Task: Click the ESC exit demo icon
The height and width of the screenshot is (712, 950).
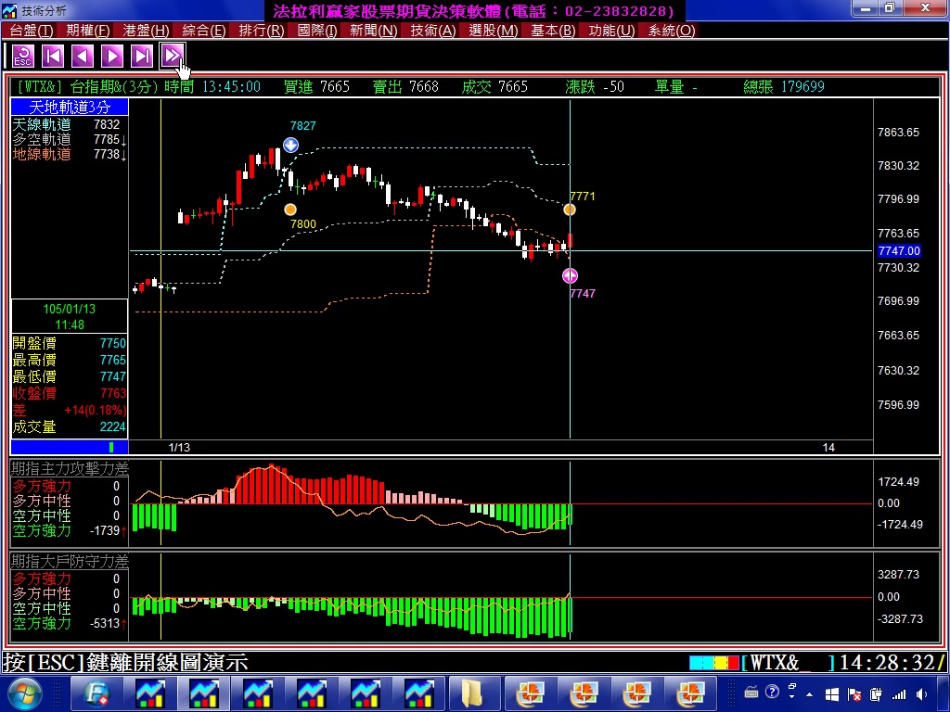Action: pos(23,57)
